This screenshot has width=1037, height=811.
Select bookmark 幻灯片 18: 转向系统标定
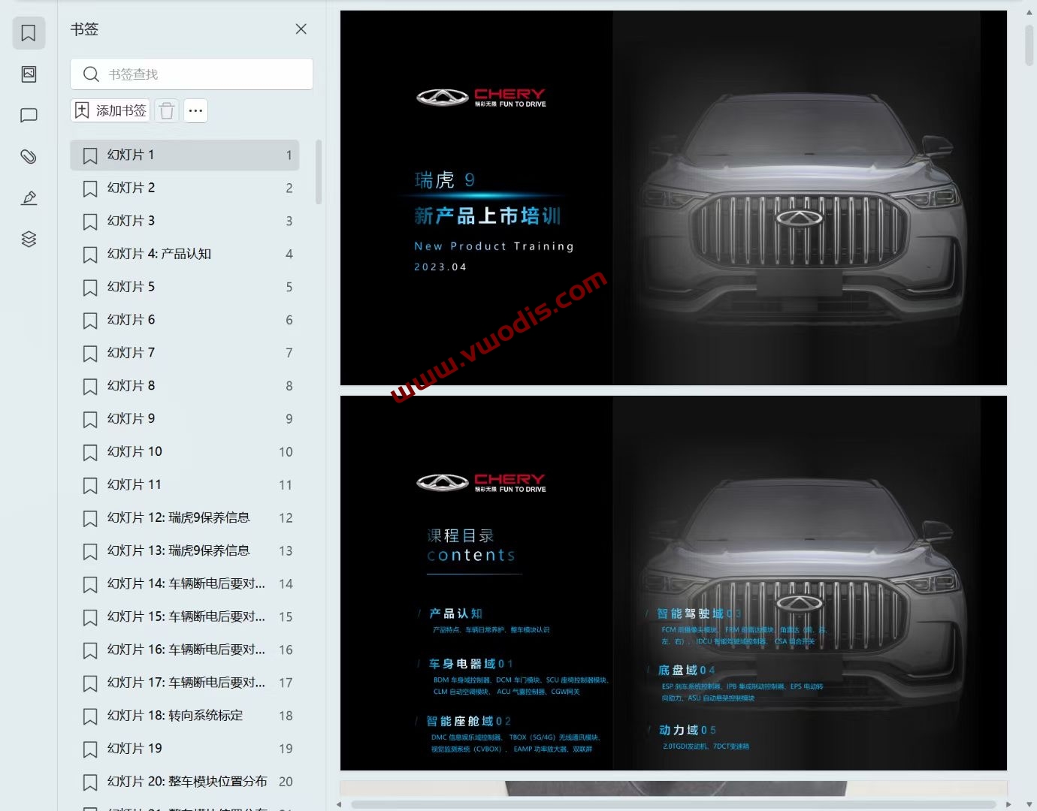(185, 716)
